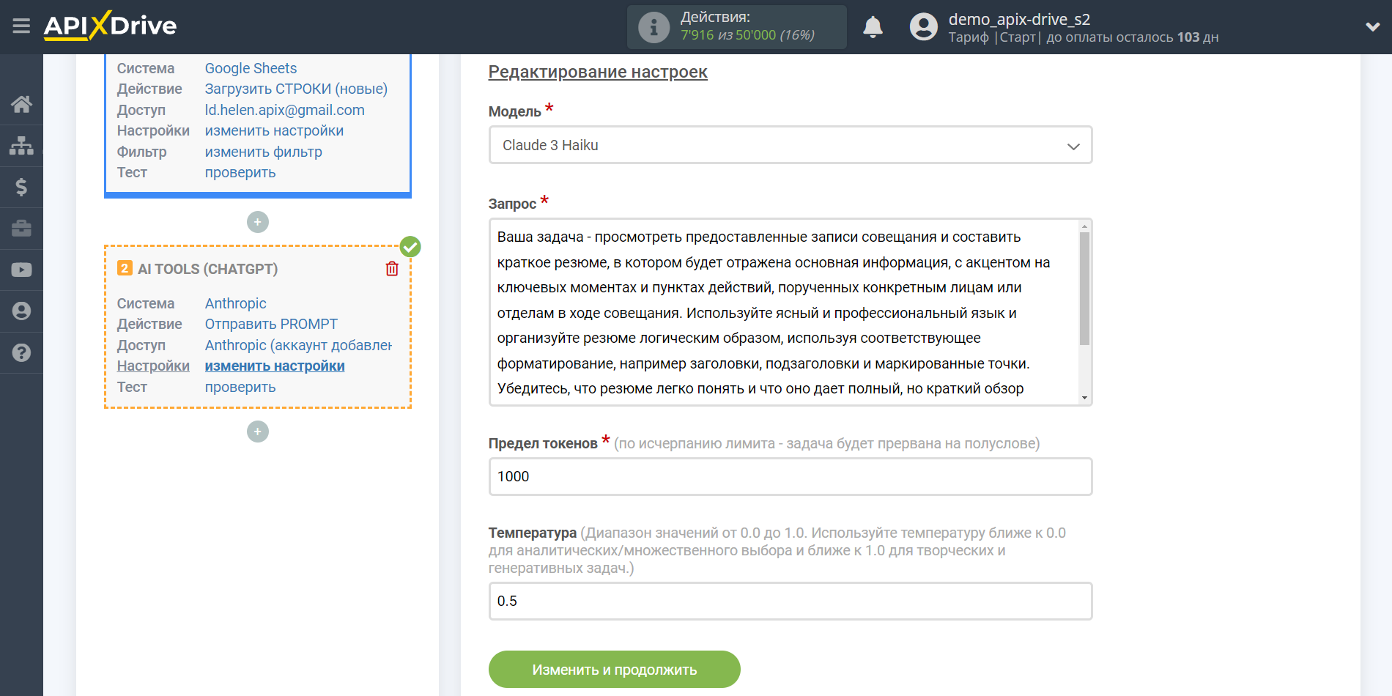The image size is (1392, 696).
Task: Click the user avatar icon
Action: tap(923, 27)
